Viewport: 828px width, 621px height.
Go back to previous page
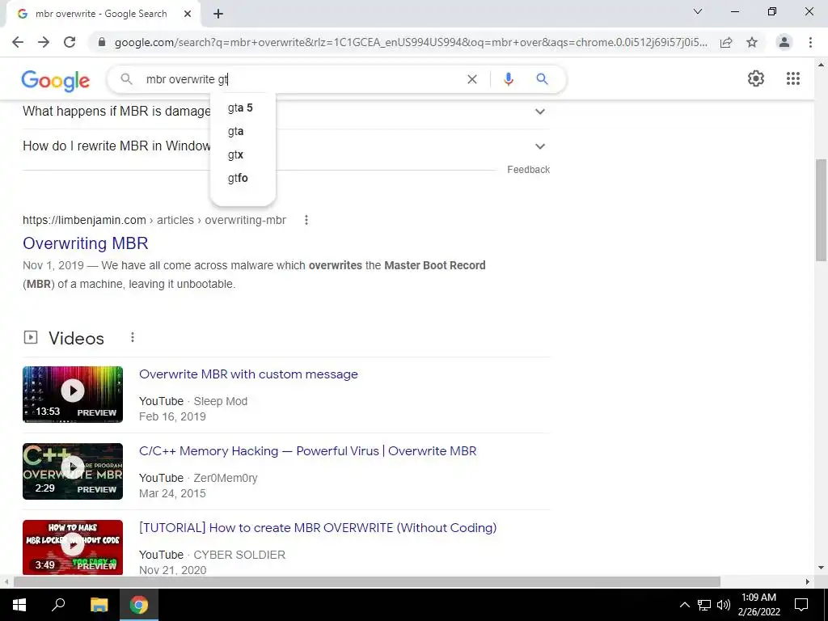click(x=18, y=42)
